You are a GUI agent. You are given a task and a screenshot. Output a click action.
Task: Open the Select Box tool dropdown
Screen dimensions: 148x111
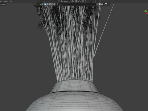point(2,4)
